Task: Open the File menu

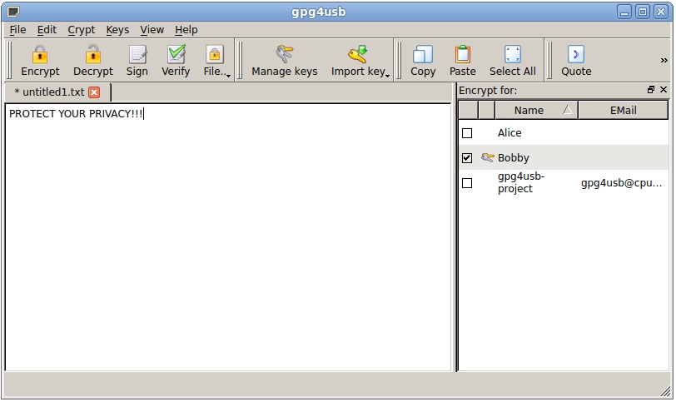Action: (17, 30)
